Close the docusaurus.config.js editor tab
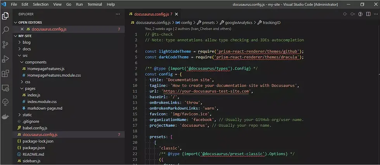This screenshot has width=380, height=165. pos(176,14)
